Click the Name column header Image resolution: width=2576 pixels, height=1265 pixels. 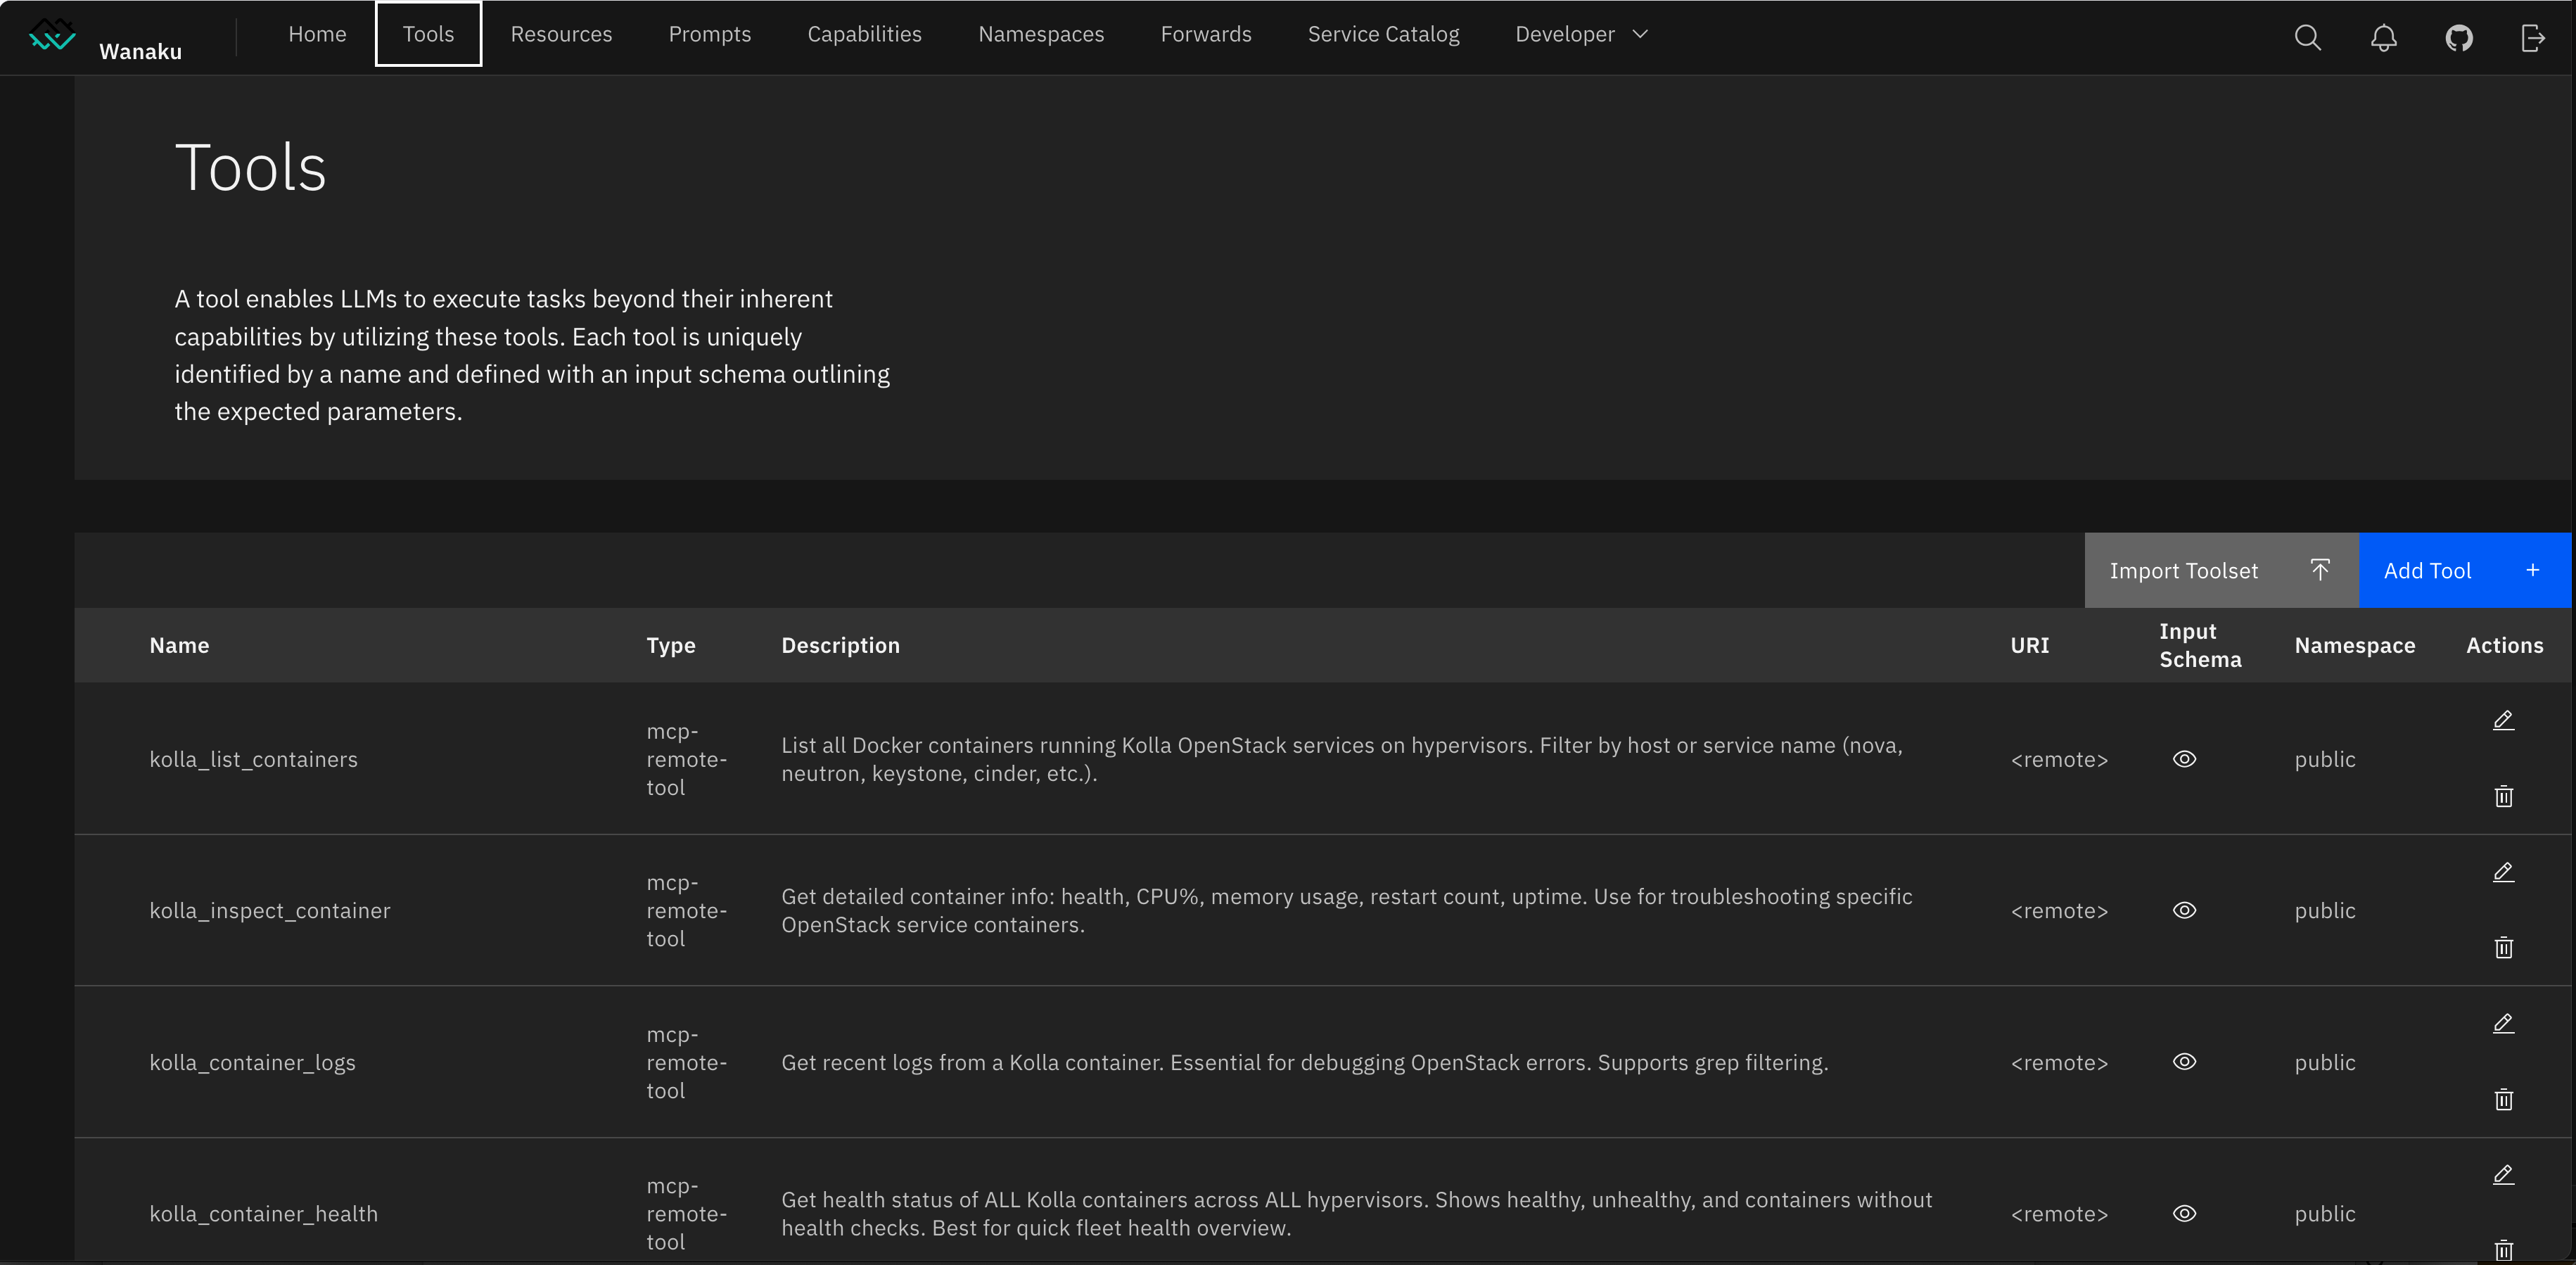point(179,645)
